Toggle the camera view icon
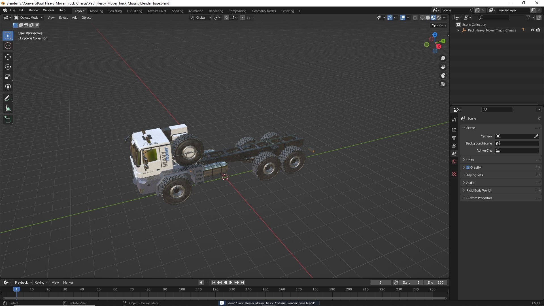The width and height of the screenshot is (544, 306). 443,75
